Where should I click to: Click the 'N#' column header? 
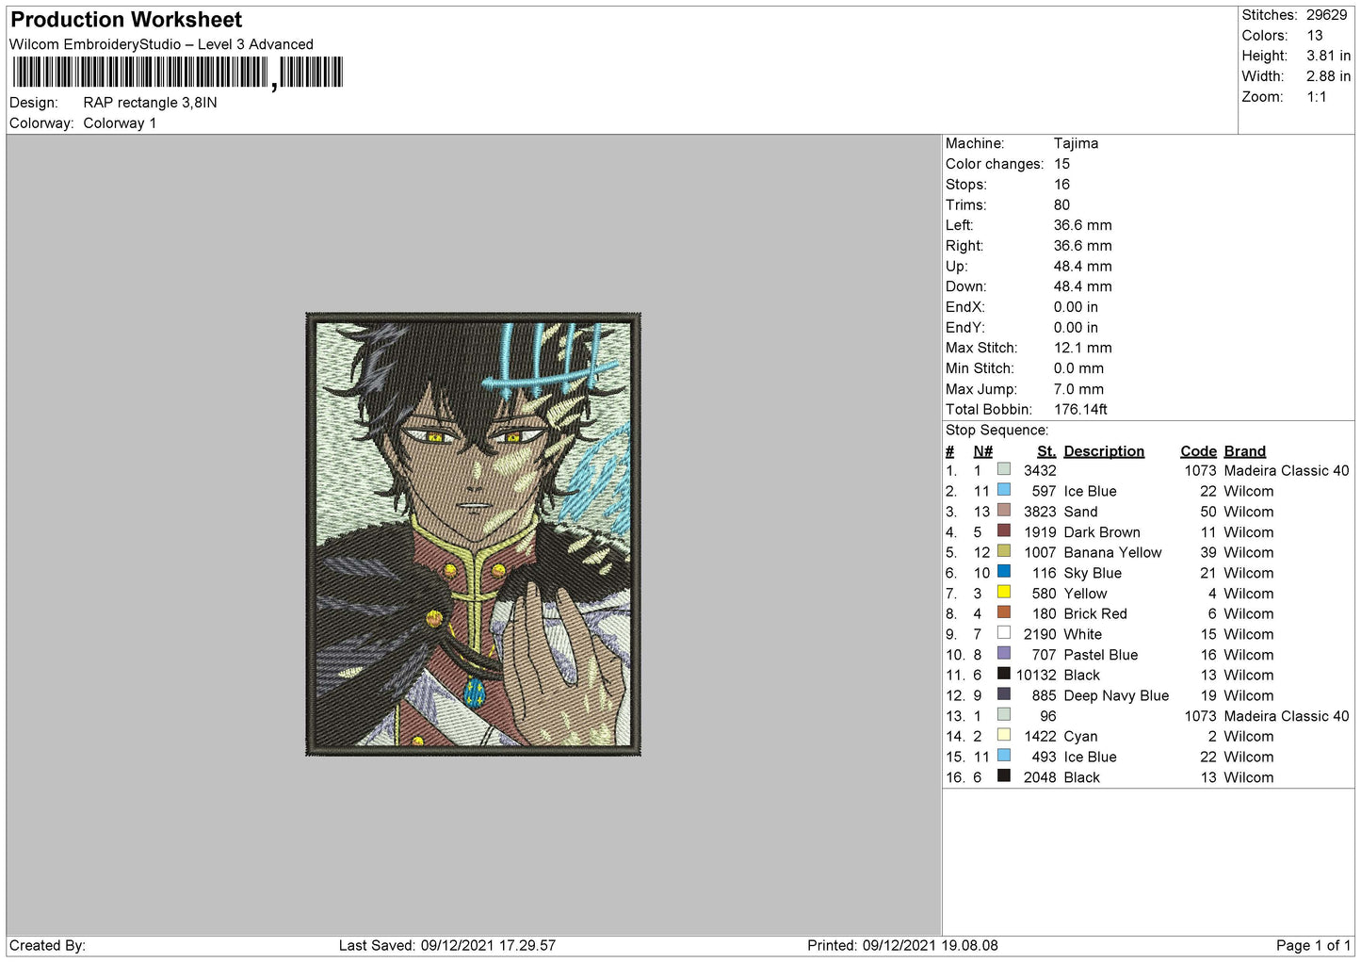point(982,451)
